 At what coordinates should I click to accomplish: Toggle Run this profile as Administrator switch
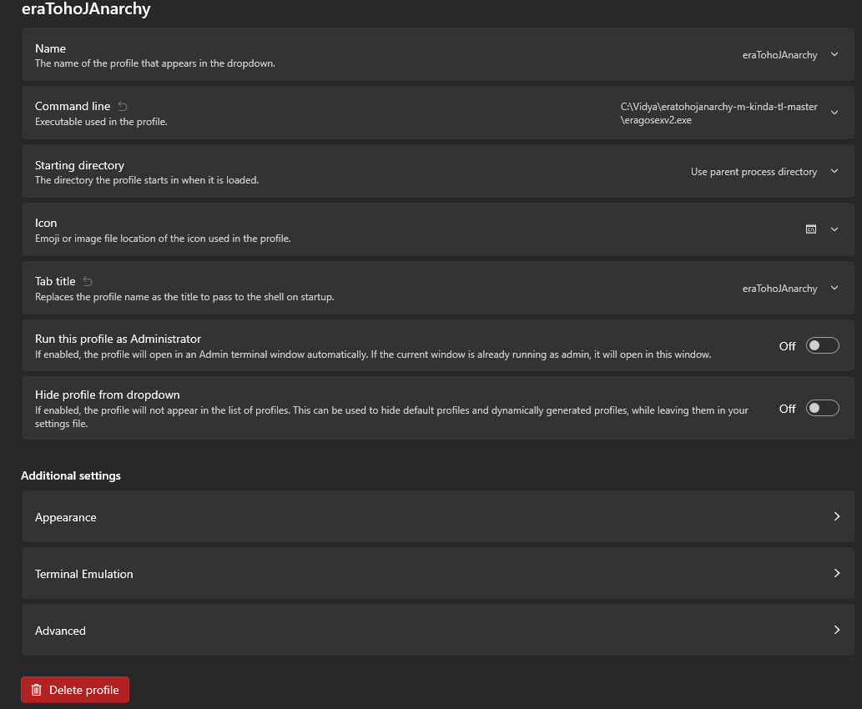pos(823,345)
